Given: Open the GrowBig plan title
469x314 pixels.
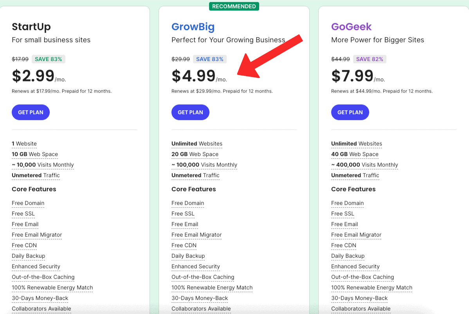Looking at the screenshot, I should [193, 27].
